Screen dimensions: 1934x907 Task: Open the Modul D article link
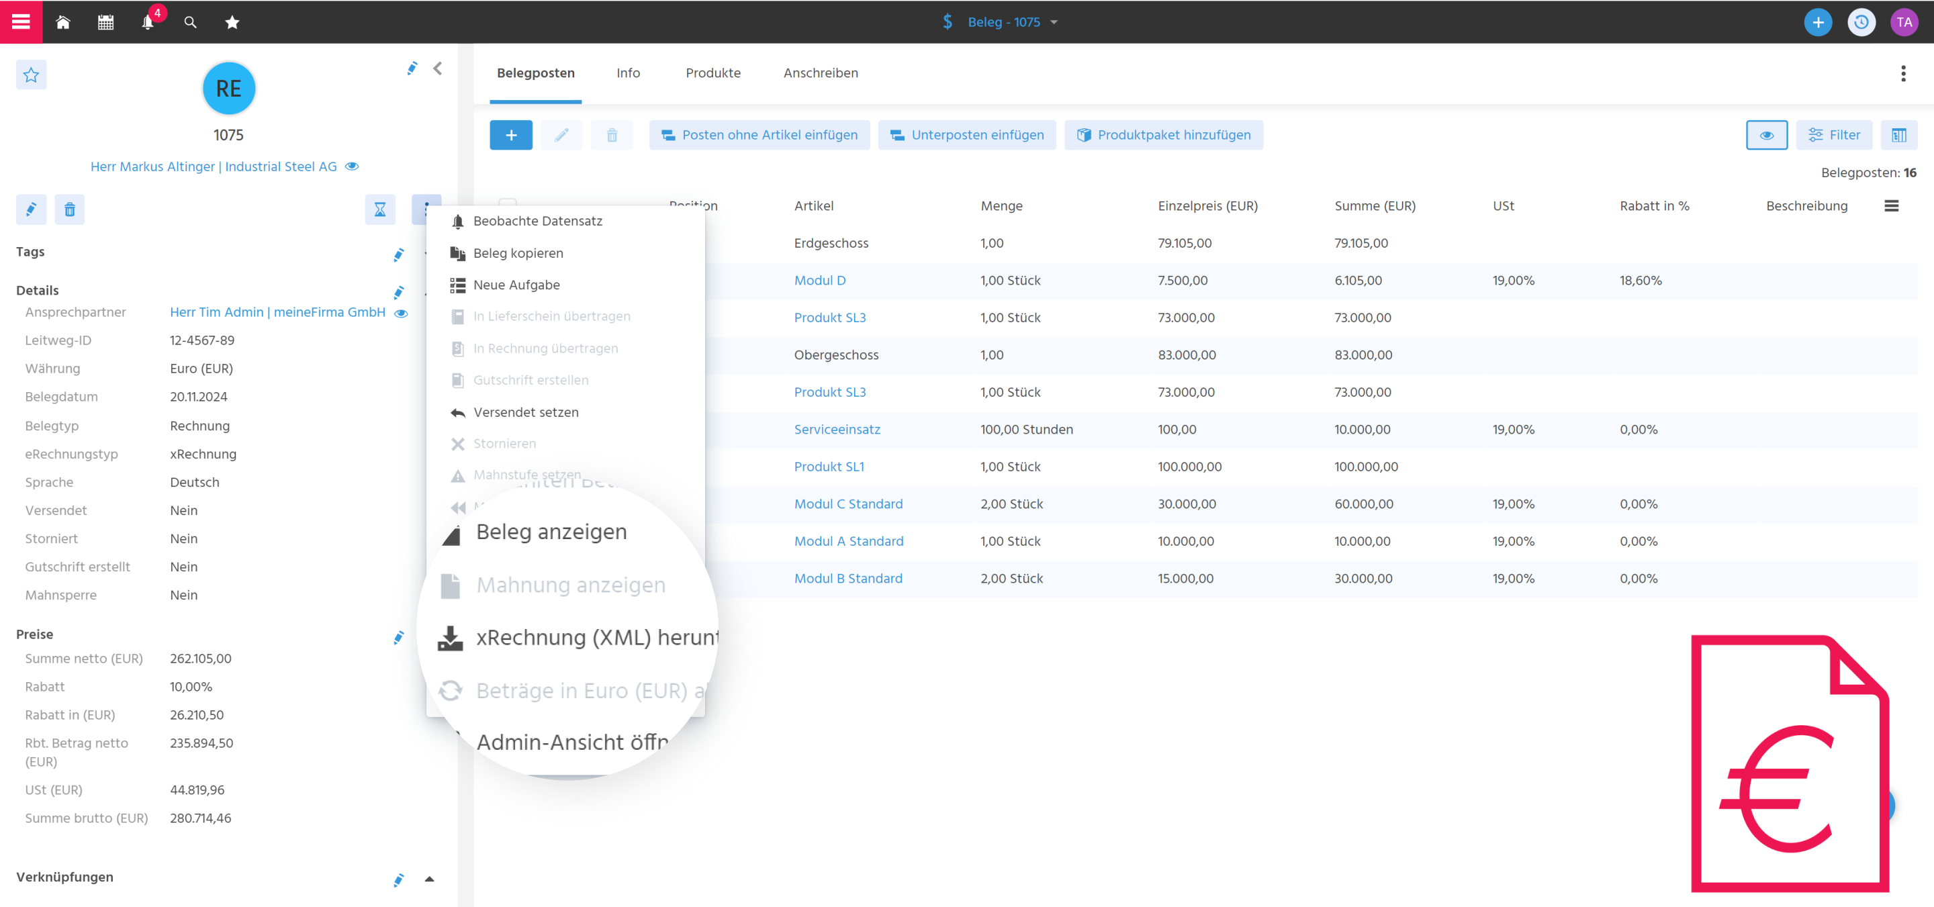[x=819, y=280]
